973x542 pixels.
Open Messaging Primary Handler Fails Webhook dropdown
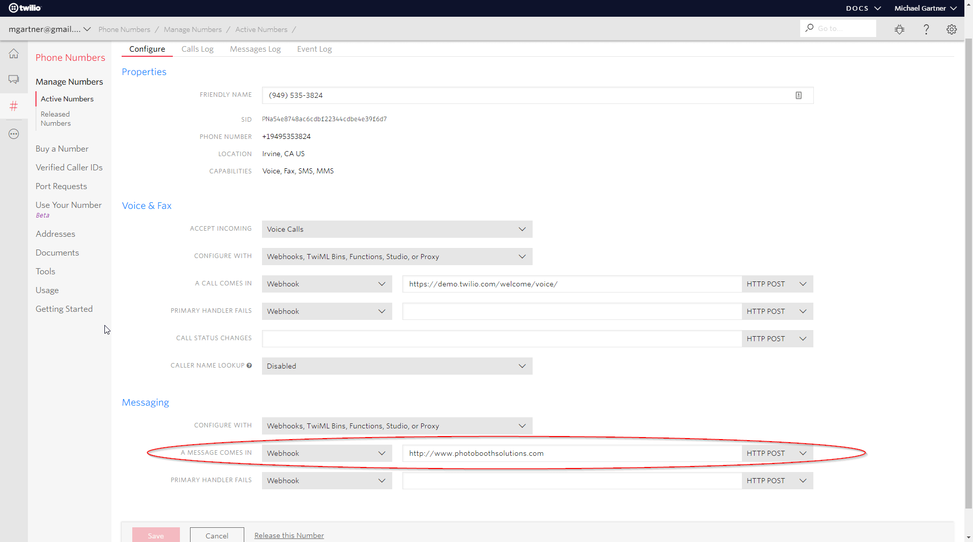(327, 481)
